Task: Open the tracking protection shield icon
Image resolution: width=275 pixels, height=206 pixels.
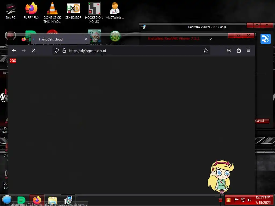Action: [56, 51]
